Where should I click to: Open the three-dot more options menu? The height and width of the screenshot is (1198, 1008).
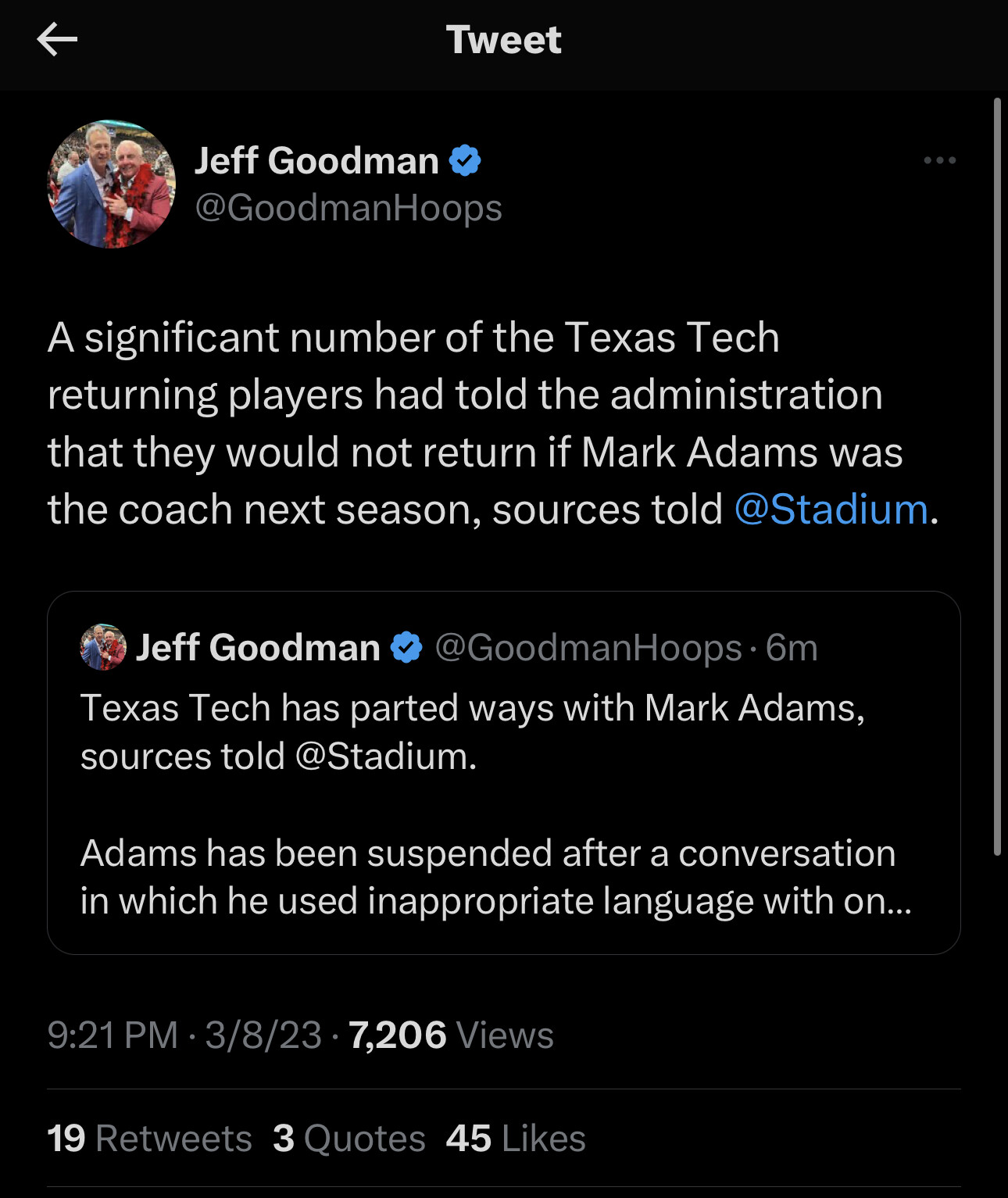click(939, 161)
